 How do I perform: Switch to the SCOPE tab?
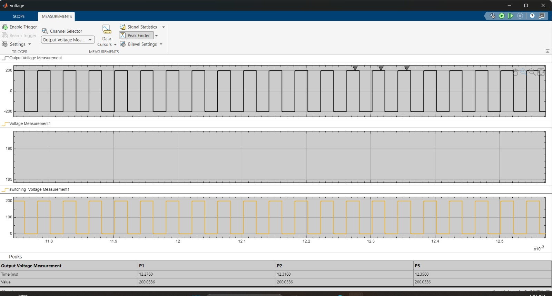[19, 16]
